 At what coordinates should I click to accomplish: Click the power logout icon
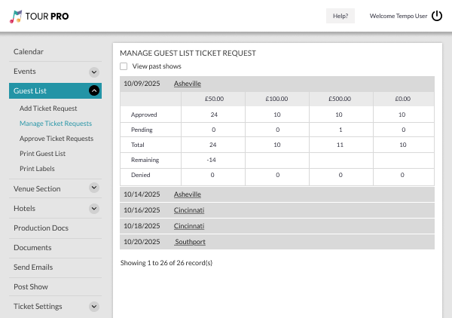click(x=437, y=16)
